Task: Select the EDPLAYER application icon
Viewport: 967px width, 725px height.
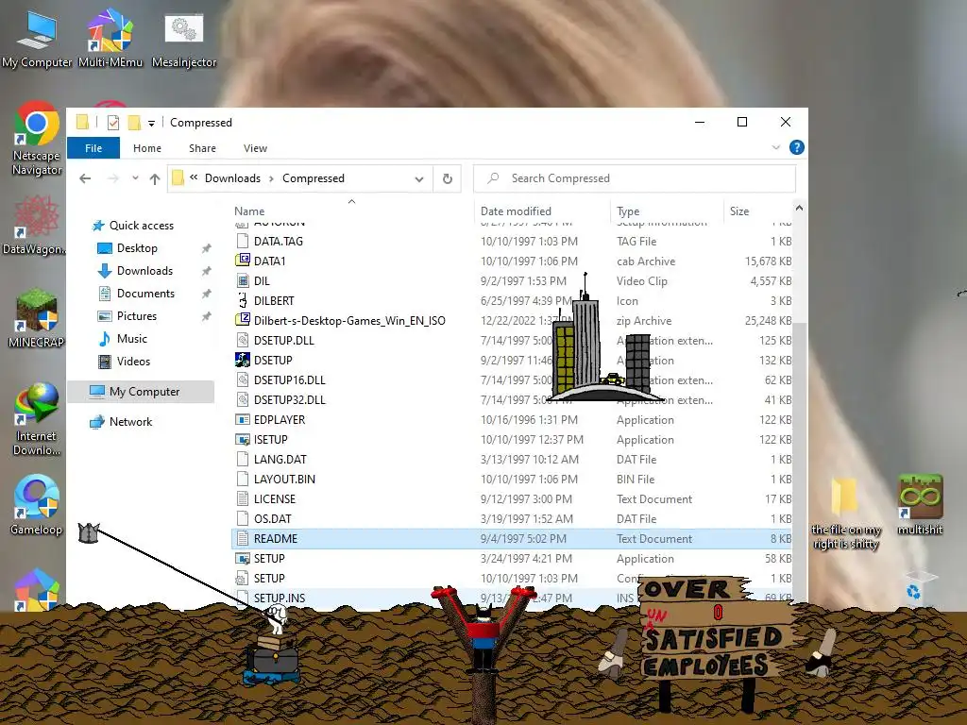Action: coord(243,420)
